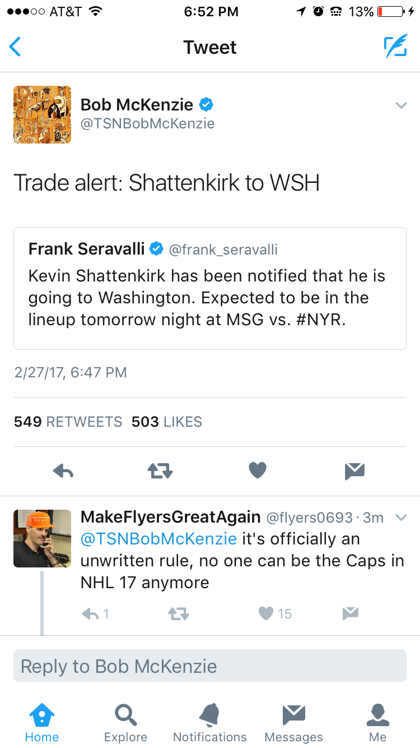The width and height of the screenshot is (420, 748).
Task: Retweet the Shattenkirk trade alert tweet
Action: click(x=160, y=471)
